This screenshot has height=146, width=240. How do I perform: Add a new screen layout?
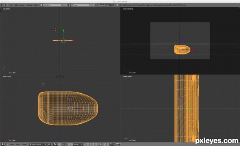coord(63,5)
